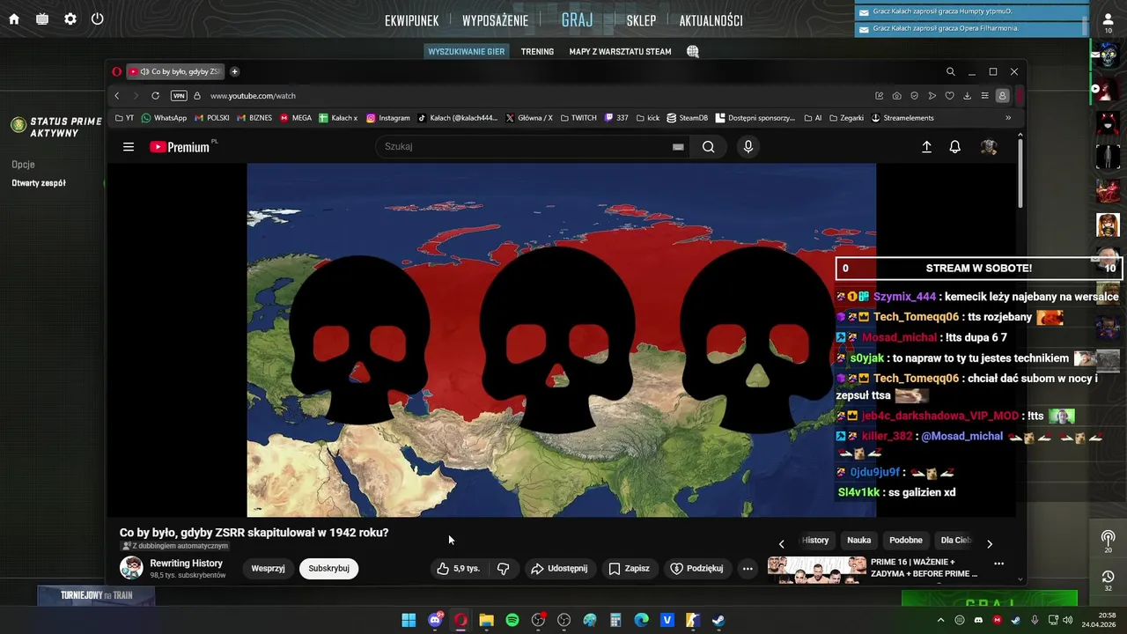The height and width of the screenshot is (634, 1127).
Task: Select the TRENING mode
Action: [537, 52]
